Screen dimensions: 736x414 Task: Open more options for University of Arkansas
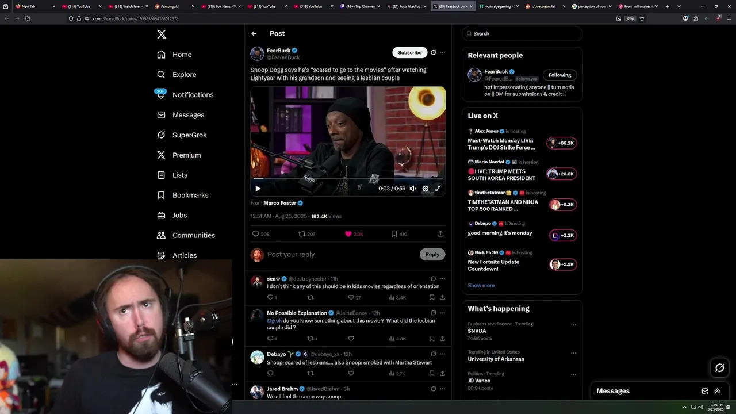pos(573,353)
